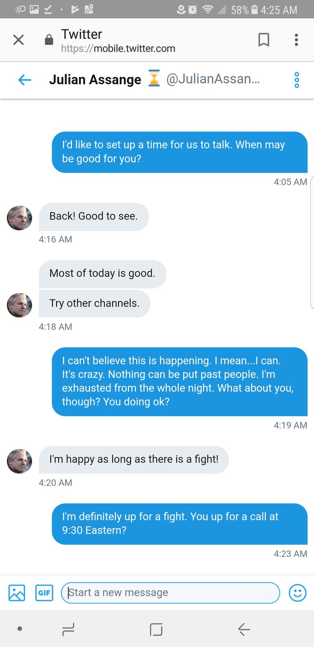Screen dimensions: 314x647
Task: Go back to message list
Action: pyautogui.click(x=24, y=80)
